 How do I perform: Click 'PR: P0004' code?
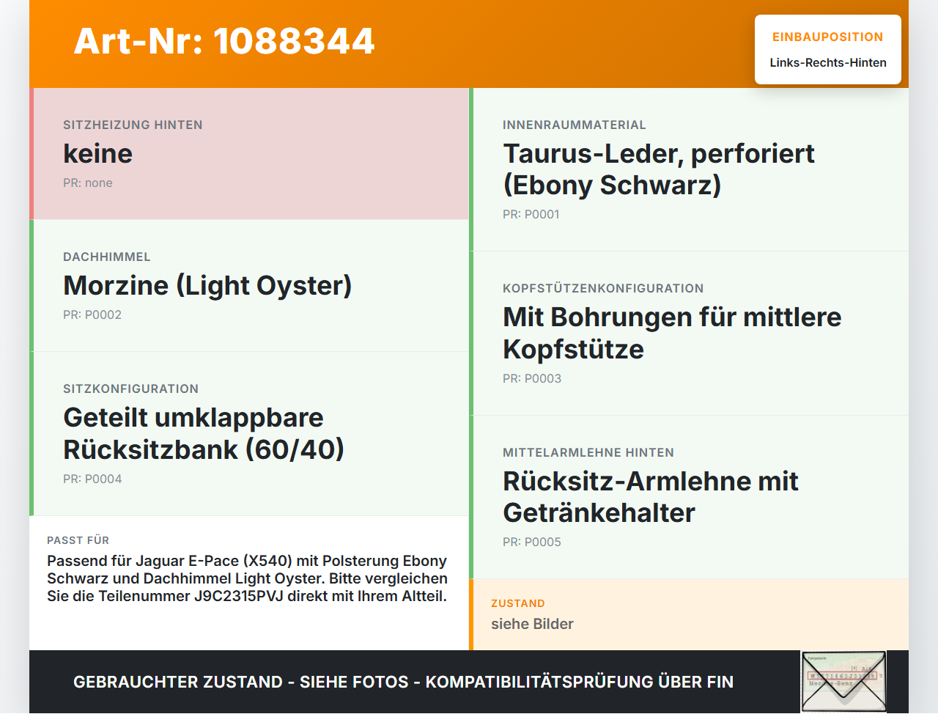click(x=92, y=479)
